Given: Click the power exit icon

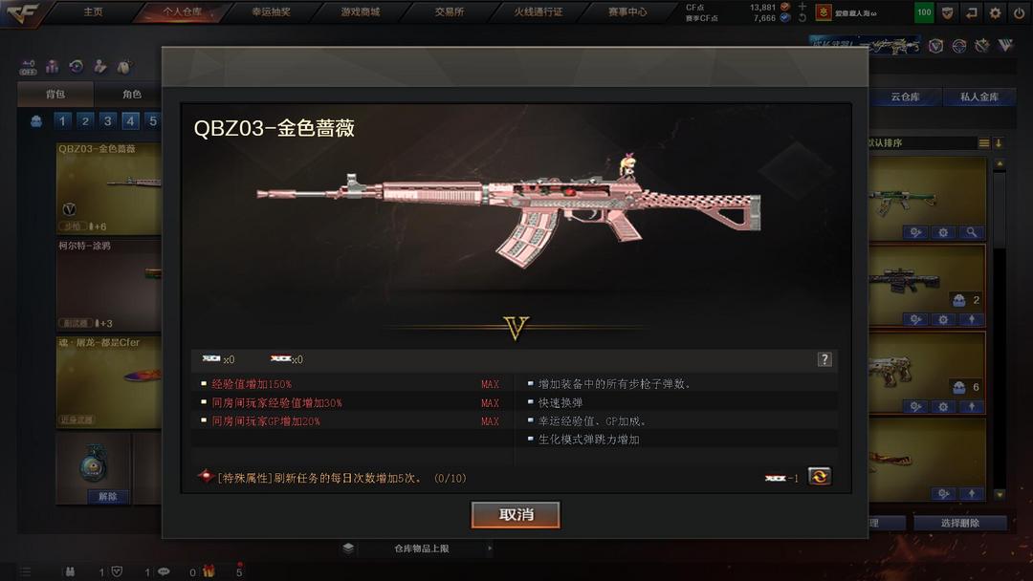Looking at the screenshot, I should pyautogui.click(x=1019, y=12).
